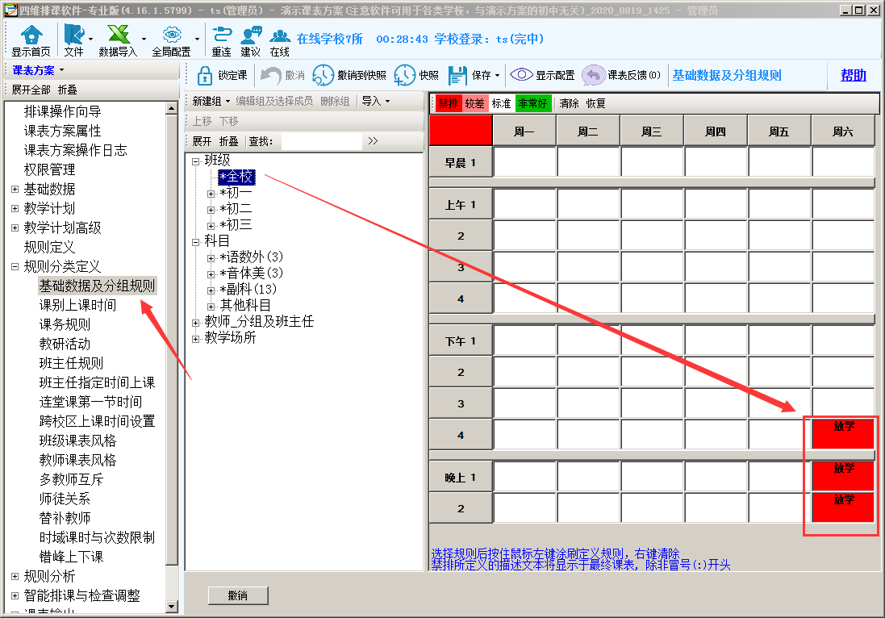Image resolution: width=885 pixels, height=618 pixels.
Task: Click the 建议 suggestion icon
Action: pos(250,35)
